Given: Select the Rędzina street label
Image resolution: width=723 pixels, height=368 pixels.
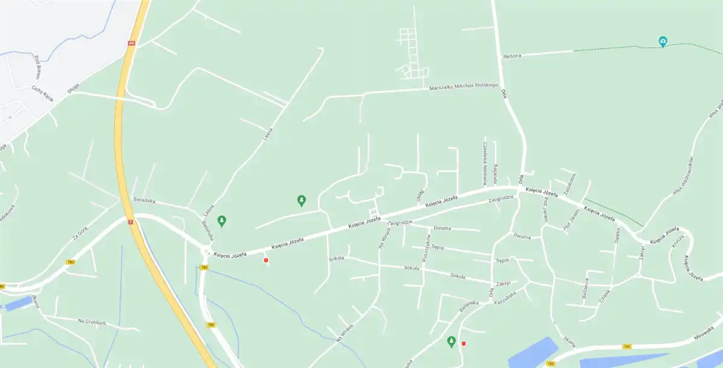Looking at the screenshot, I should pyautogui.click(x=512, y=56).
